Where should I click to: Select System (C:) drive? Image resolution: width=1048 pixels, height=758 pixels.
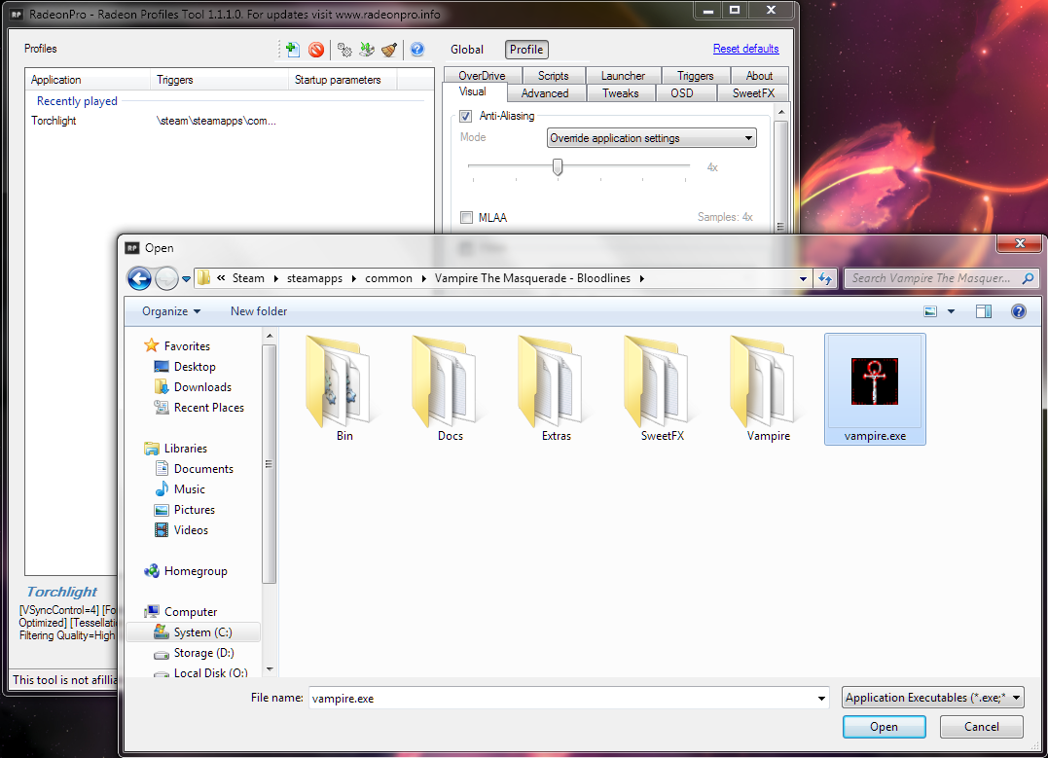click(202, 632)
